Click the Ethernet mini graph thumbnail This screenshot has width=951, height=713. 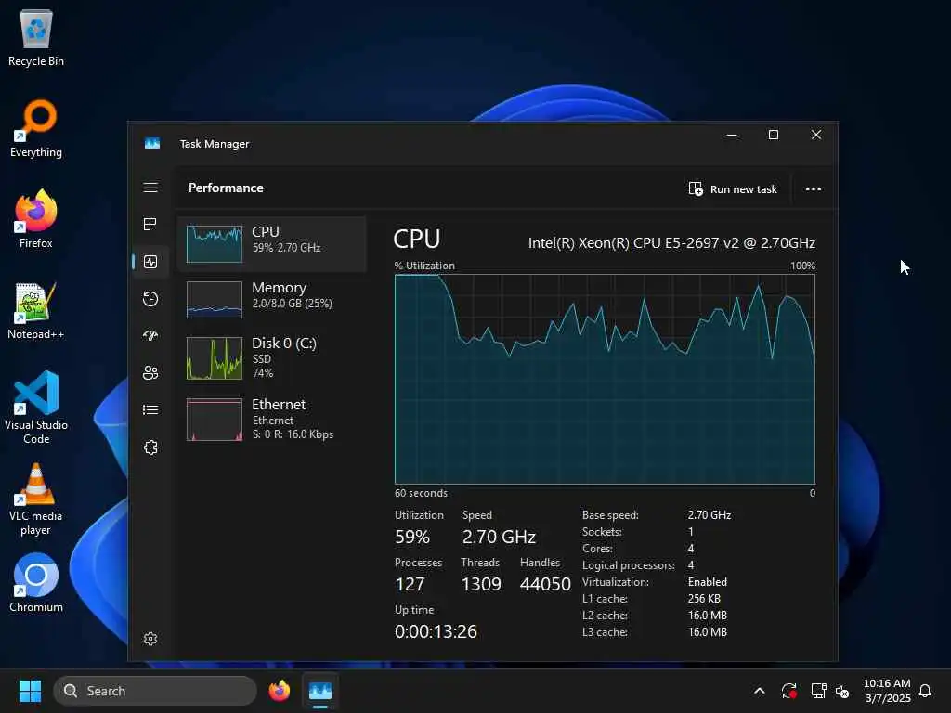click(215, 420)
